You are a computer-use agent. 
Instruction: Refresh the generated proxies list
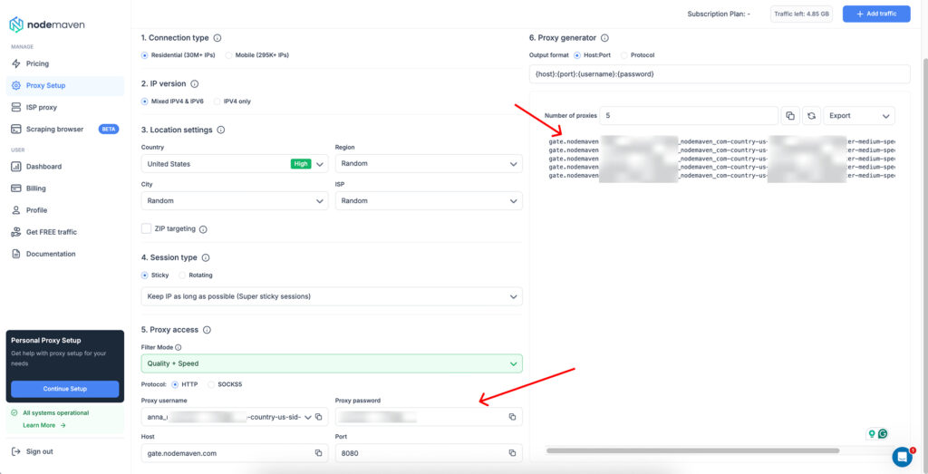click(812, 116)
